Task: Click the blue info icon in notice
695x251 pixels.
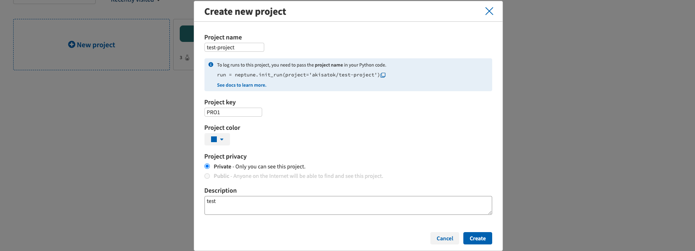Action: tap(211, 64)
